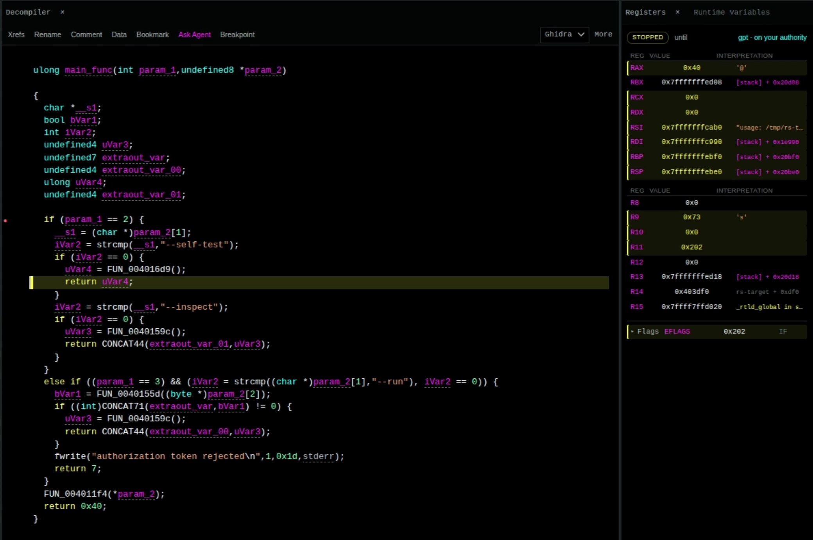813x540 pixels.
Task: Click the 'usage: /tmp/rs-t…' RSI interpretation
Action: point(769,128)
